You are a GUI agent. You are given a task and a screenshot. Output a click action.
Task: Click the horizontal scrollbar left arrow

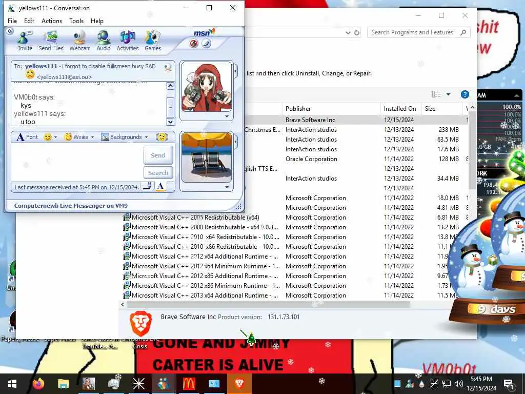pos(123,305)
